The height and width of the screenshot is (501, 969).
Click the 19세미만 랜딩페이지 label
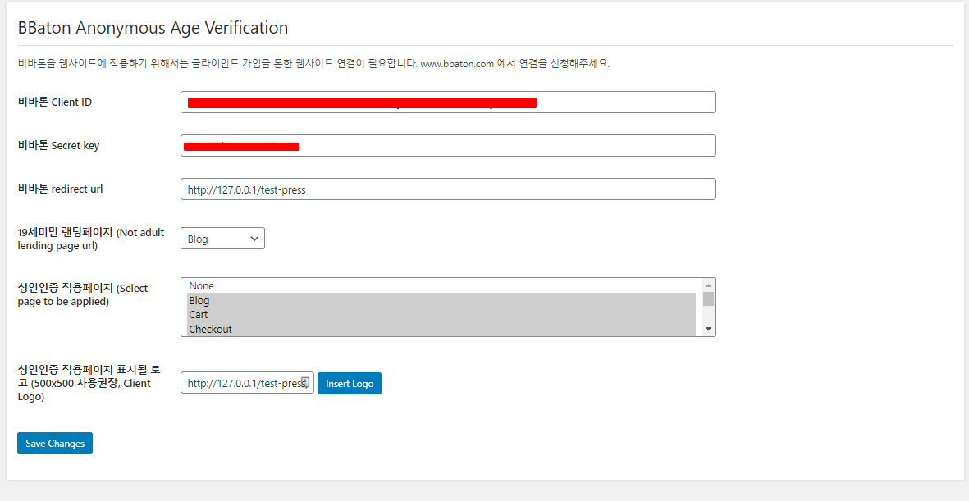click(x=91, y=239)
